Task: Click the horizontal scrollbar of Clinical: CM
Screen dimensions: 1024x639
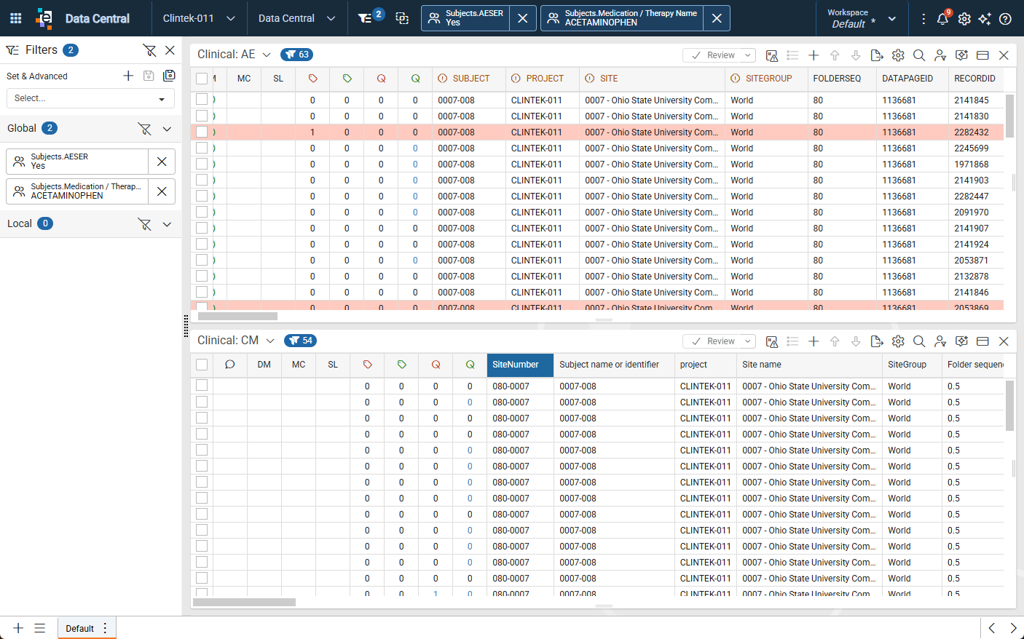Action: 244,603
